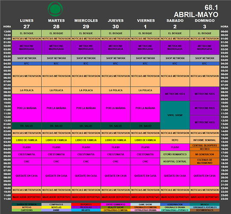Viewport: 231px width, 214px height.
Task: Click the Novelas legend swatch
Action: 56,207
